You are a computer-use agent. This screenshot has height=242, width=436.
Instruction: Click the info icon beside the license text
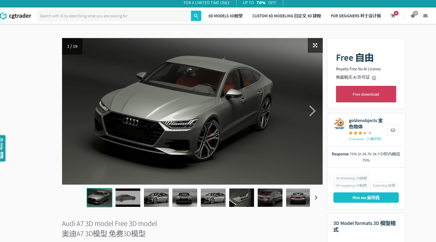point(374,78)
